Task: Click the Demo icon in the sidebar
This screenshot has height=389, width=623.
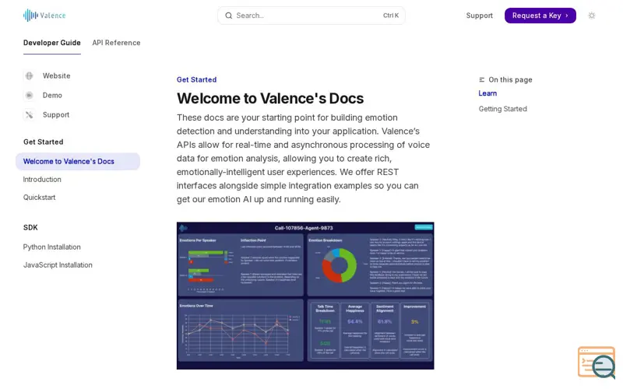Action: pyautogui.click(x=30, y=95)
